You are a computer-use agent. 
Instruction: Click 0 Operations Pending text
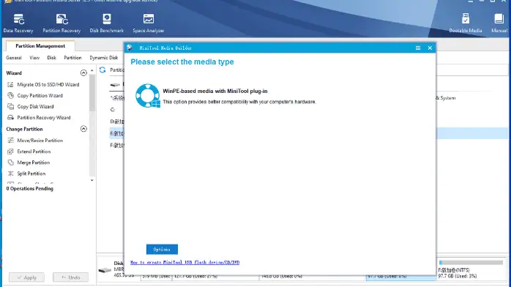(x=30, y=189)
